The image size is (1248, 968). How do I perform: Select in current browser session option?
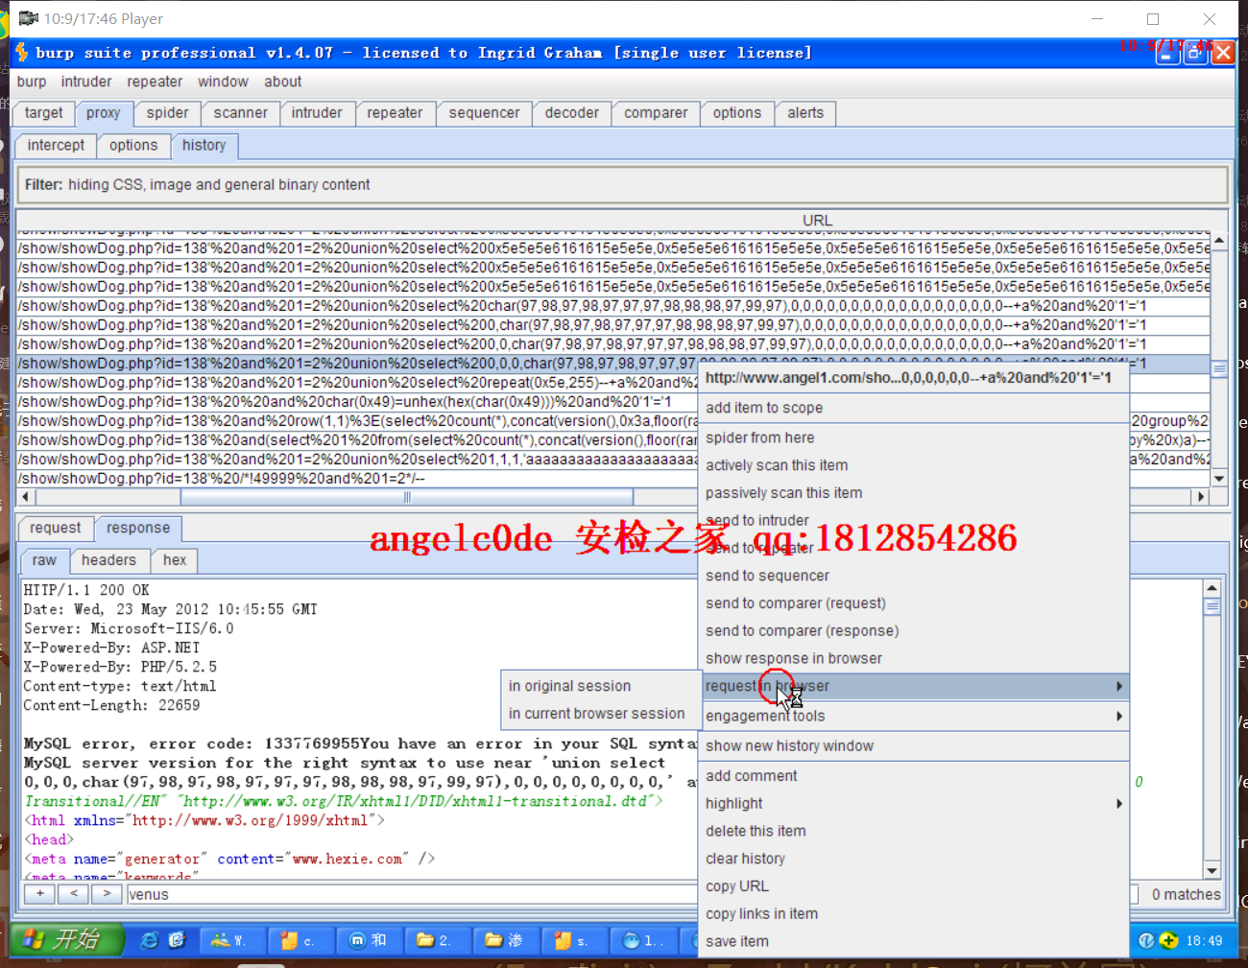(602, 715)
